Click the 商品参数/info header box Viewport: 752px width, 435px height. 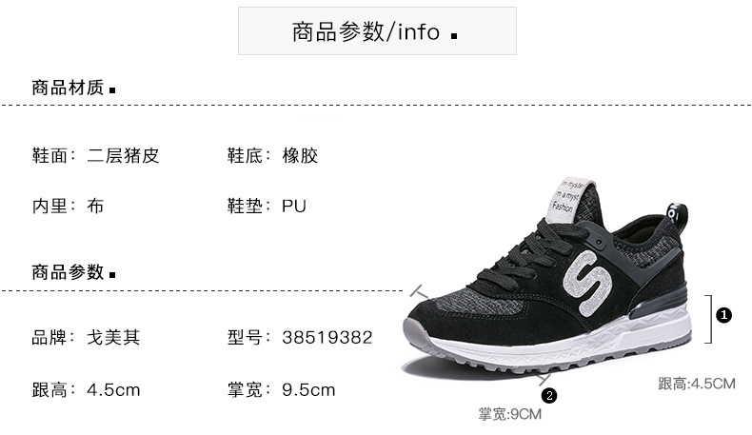point(377,30)
